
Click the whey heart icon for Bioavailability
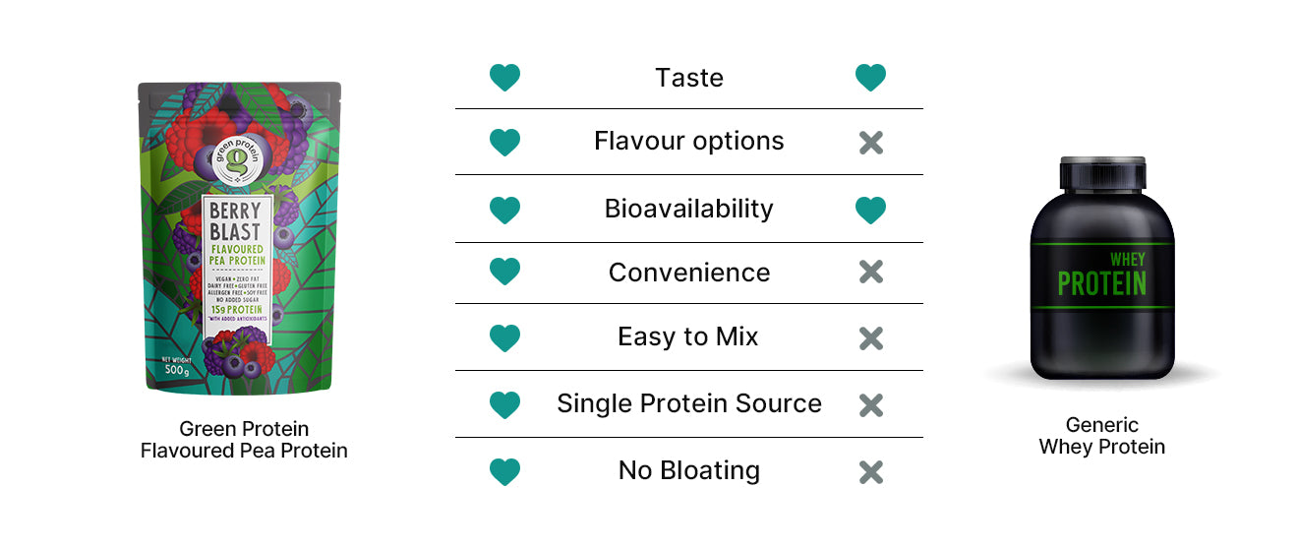coord(870,210)
